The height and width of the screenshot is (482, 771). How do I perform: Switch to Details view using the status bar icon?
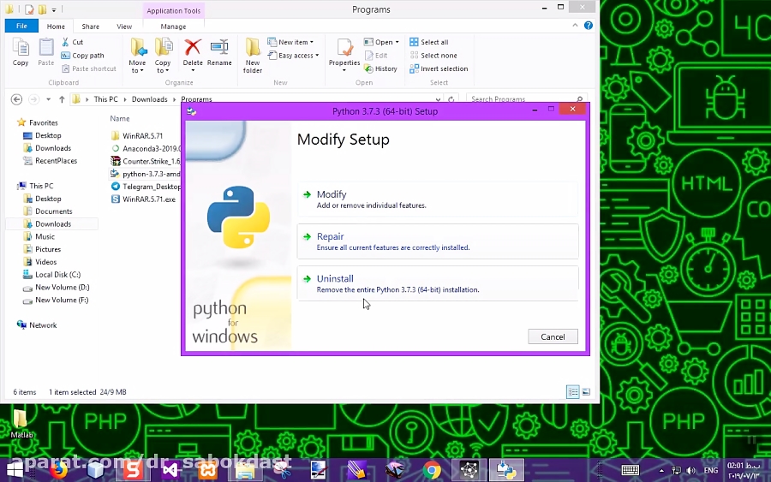coord(573,392)
